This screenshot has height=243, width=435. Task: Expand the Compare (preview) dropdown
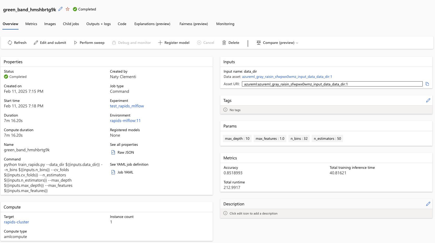pyautogui.click(x=277, y=43)
